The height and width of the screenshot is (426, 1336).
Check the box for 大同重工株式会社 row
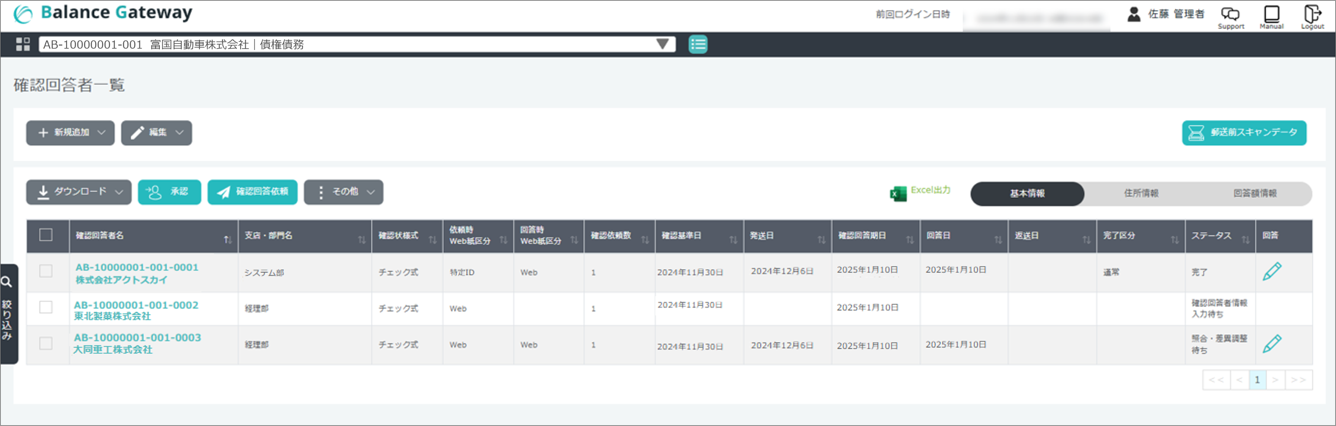[46, 343]
